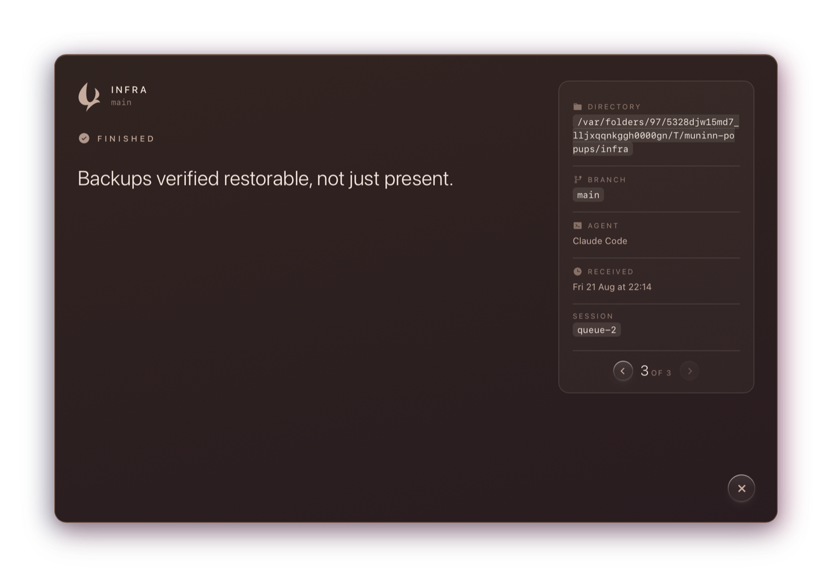Image resolution: width=832 pixels, height=577 pixels.
Task: Click the finished checkmark status icon
Action: click(84, 138)
